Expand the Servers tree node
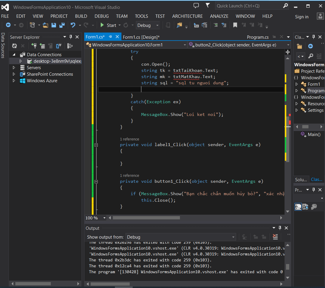This screenshot has width=325, height=288. click(x=14, y=68)
